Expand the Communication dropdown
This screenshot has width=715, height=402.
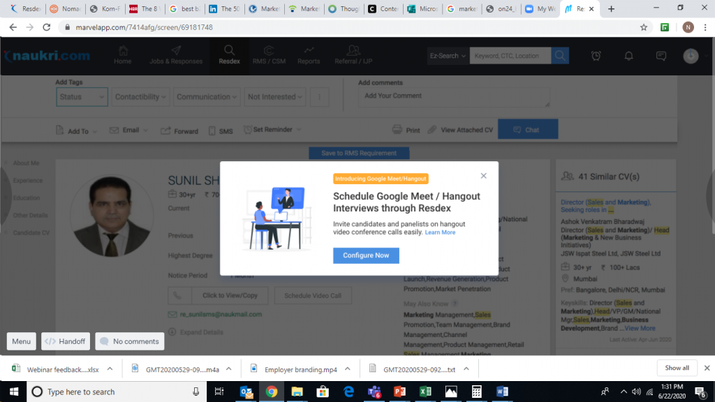207,96
